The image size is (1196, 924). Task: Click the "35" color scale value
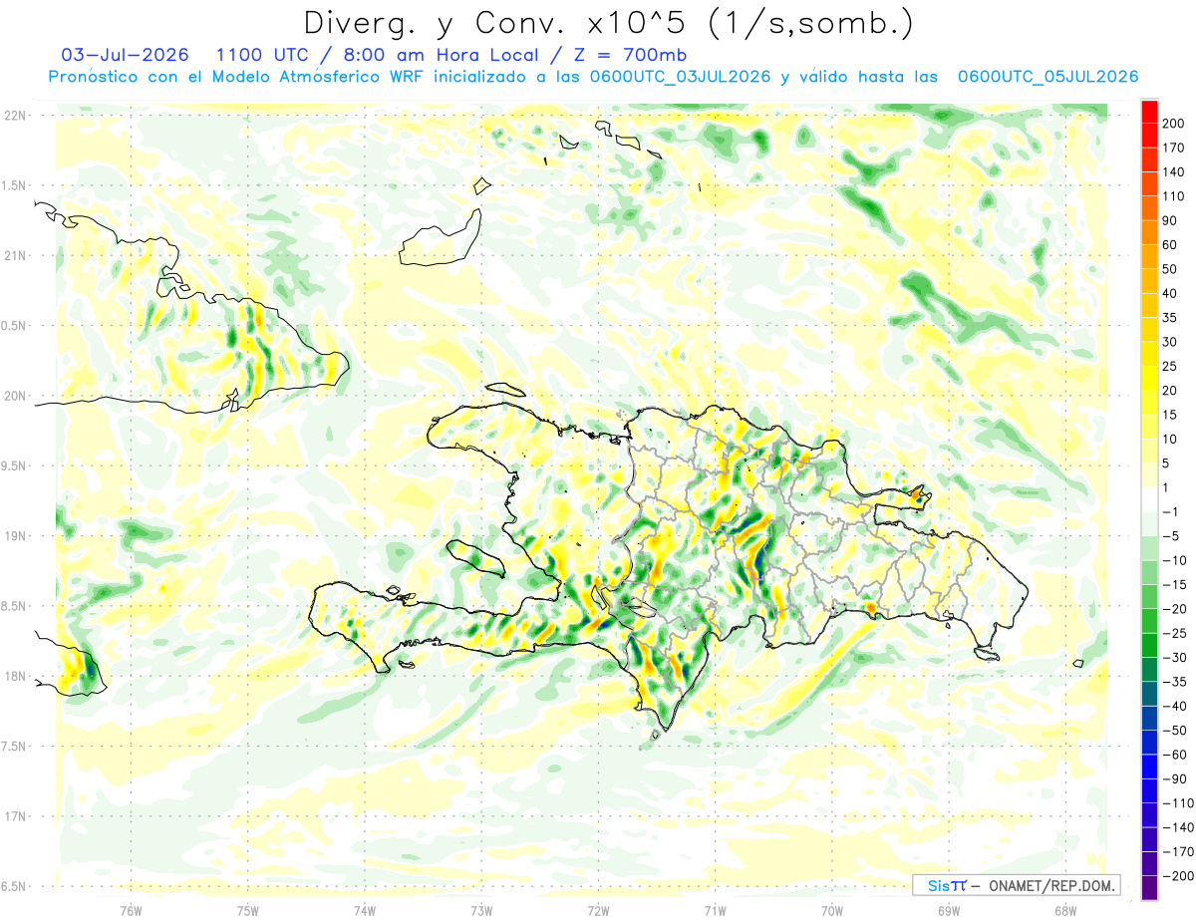point(1170,318)
